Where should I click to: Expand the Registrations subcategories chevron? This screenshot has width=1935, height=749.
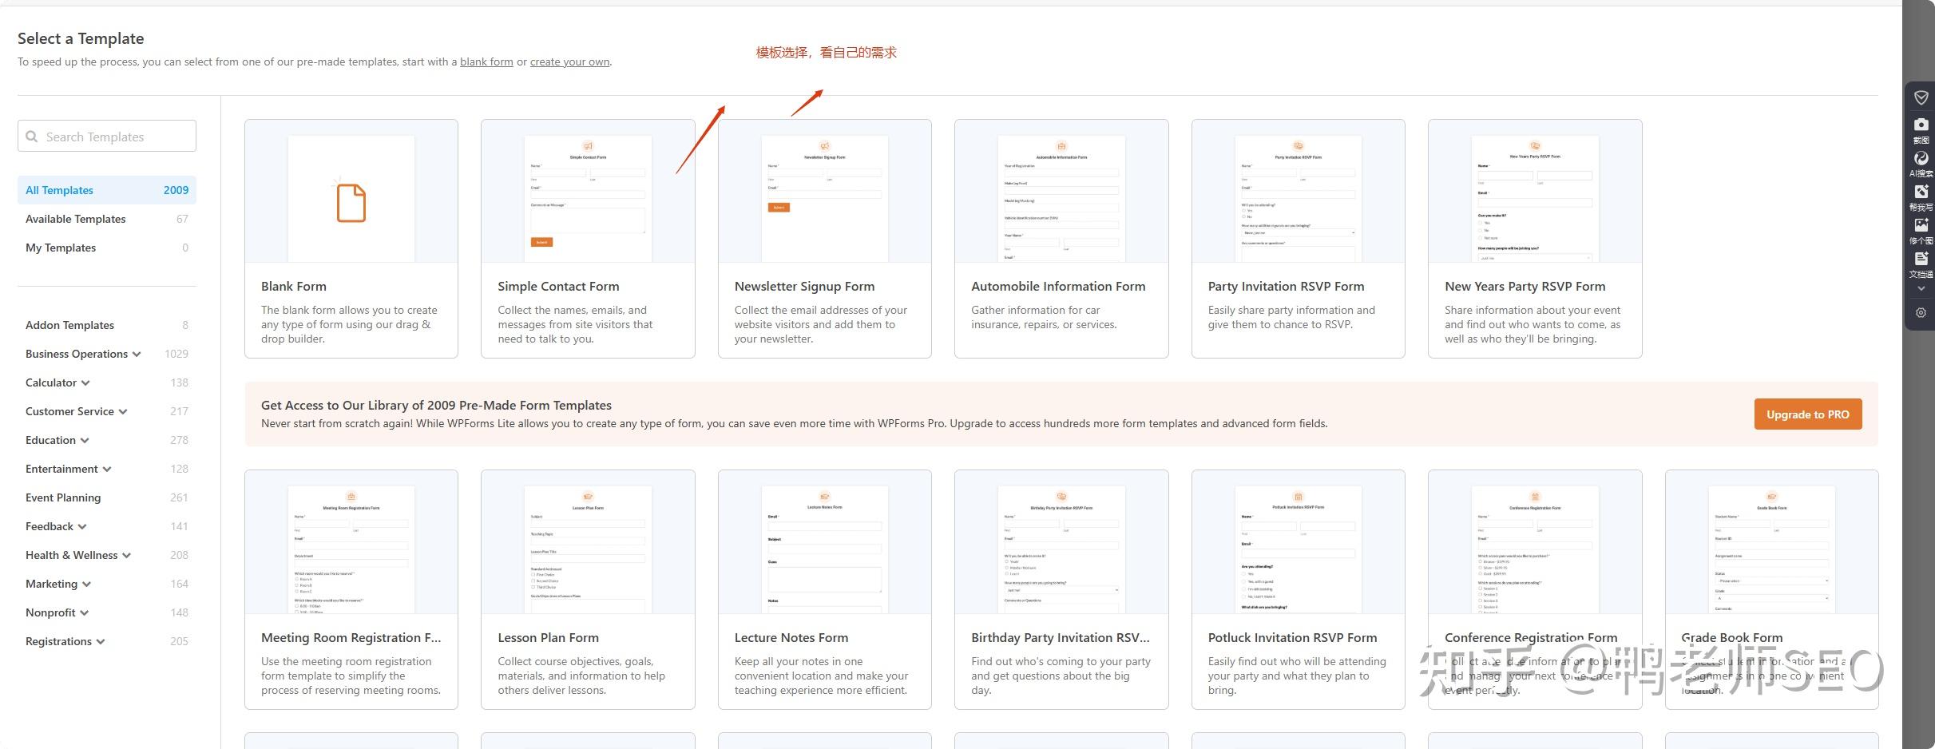coord(101,642)
